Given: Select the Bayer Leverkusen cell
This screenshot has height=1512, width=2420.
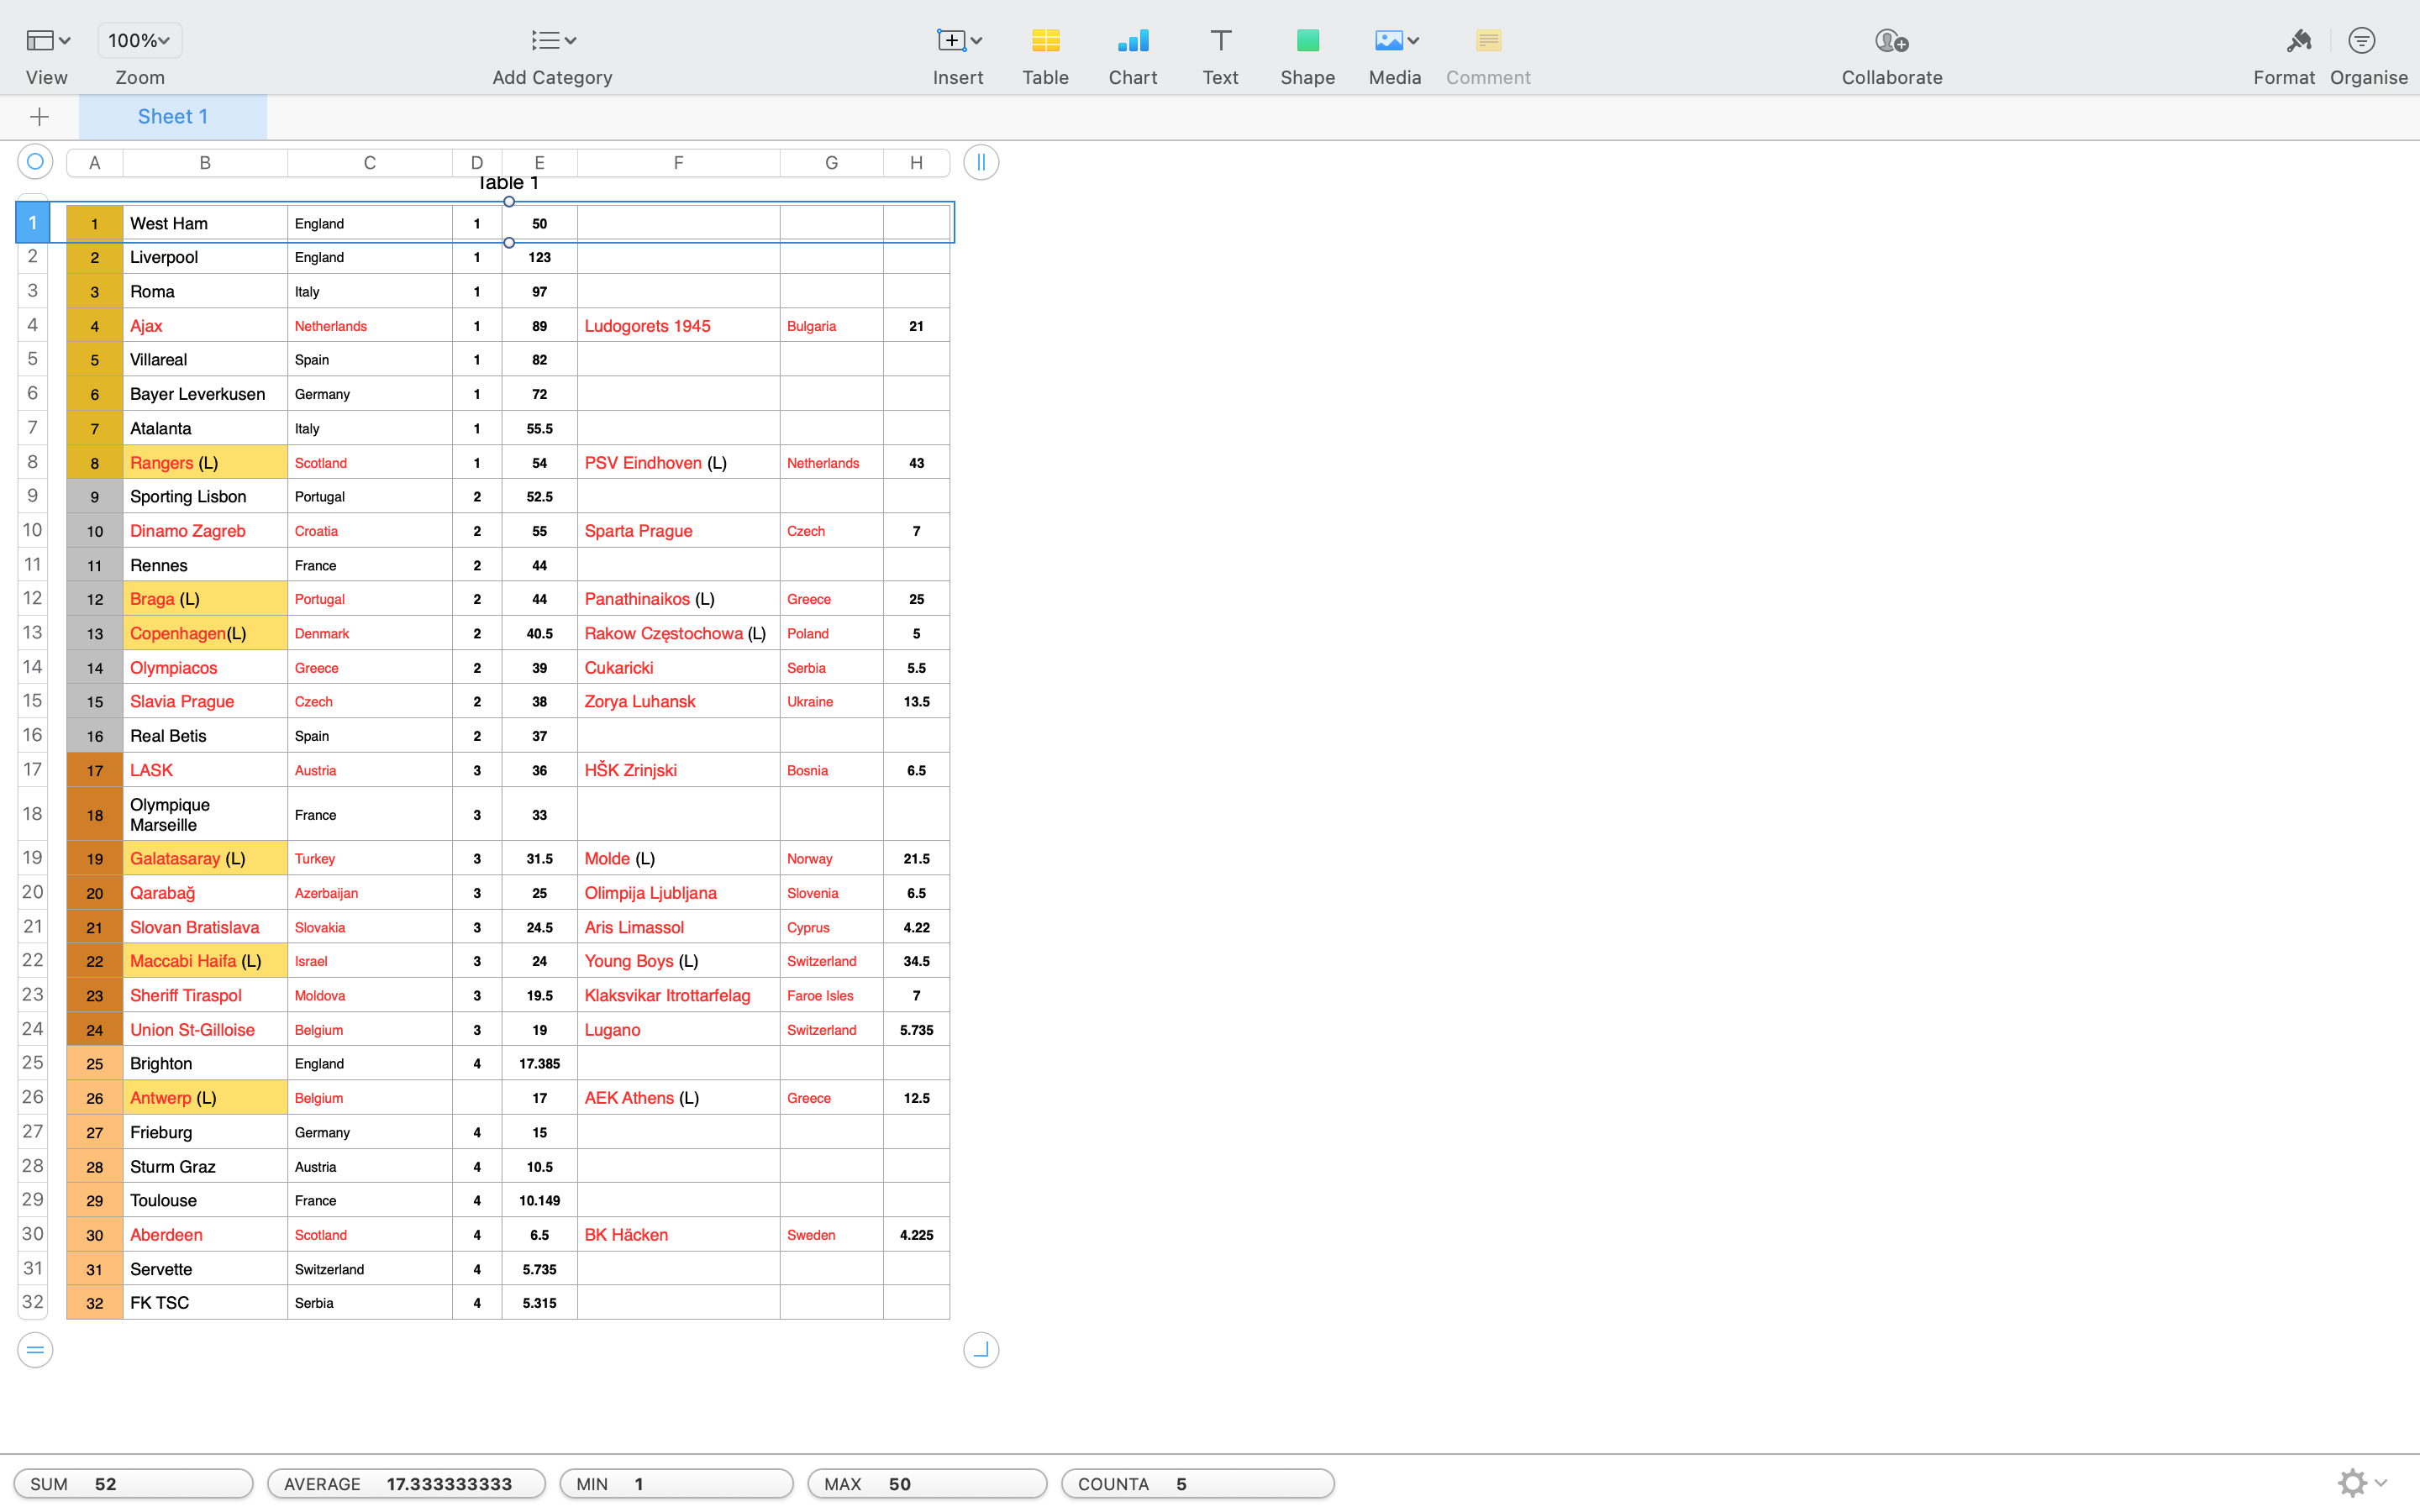Looking at the screenshot, I should (205, 394).
